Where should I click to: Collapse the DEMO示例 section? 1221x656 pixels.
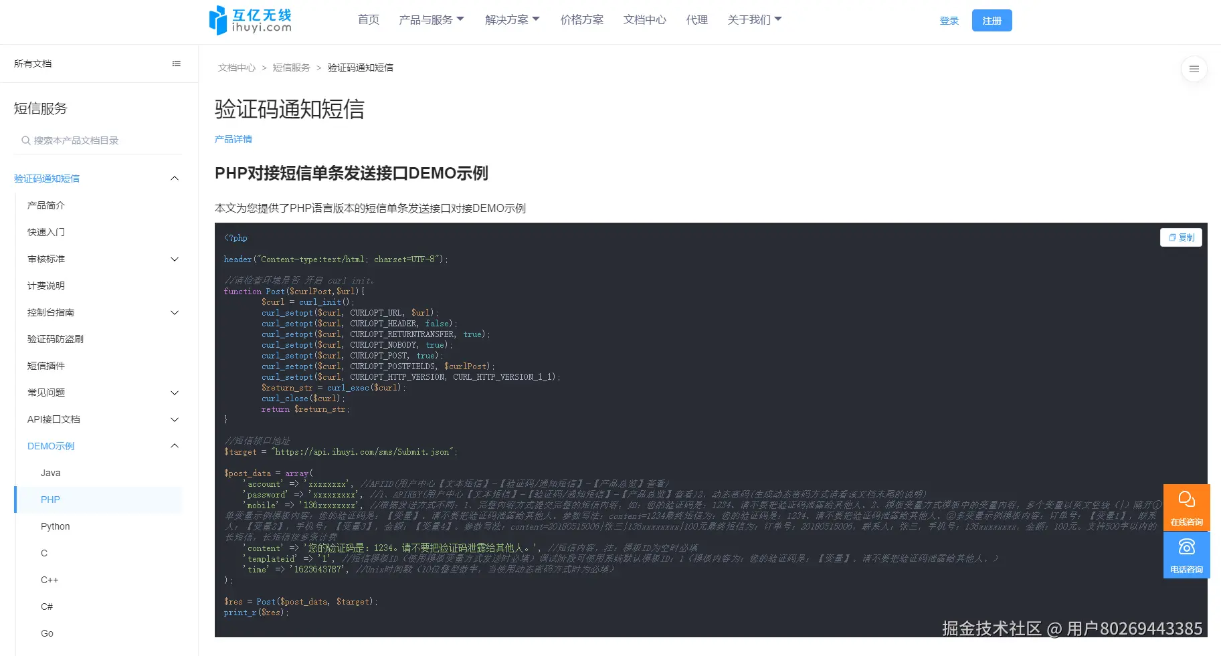pyautogui.click(x=175, y=446)
